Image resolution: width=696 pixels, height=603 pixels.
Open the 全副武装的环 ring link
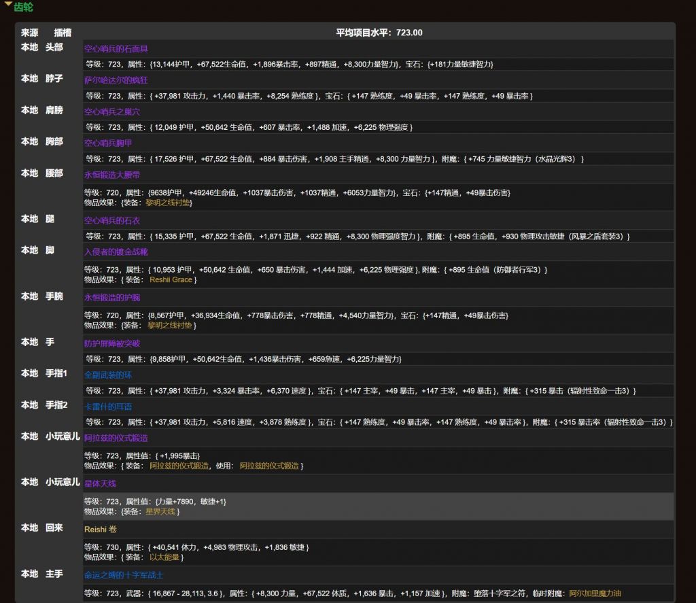(x=108, y=375)
